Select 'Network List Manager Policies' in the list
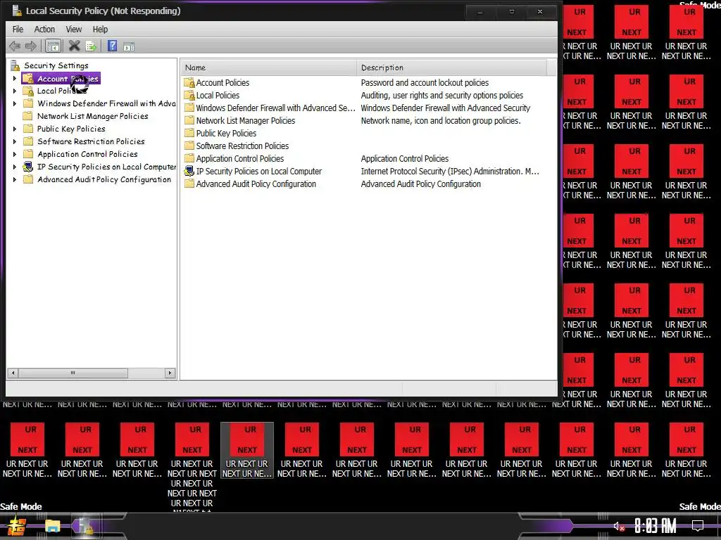The width and height of the screenshot is (721, 540). 246,121
